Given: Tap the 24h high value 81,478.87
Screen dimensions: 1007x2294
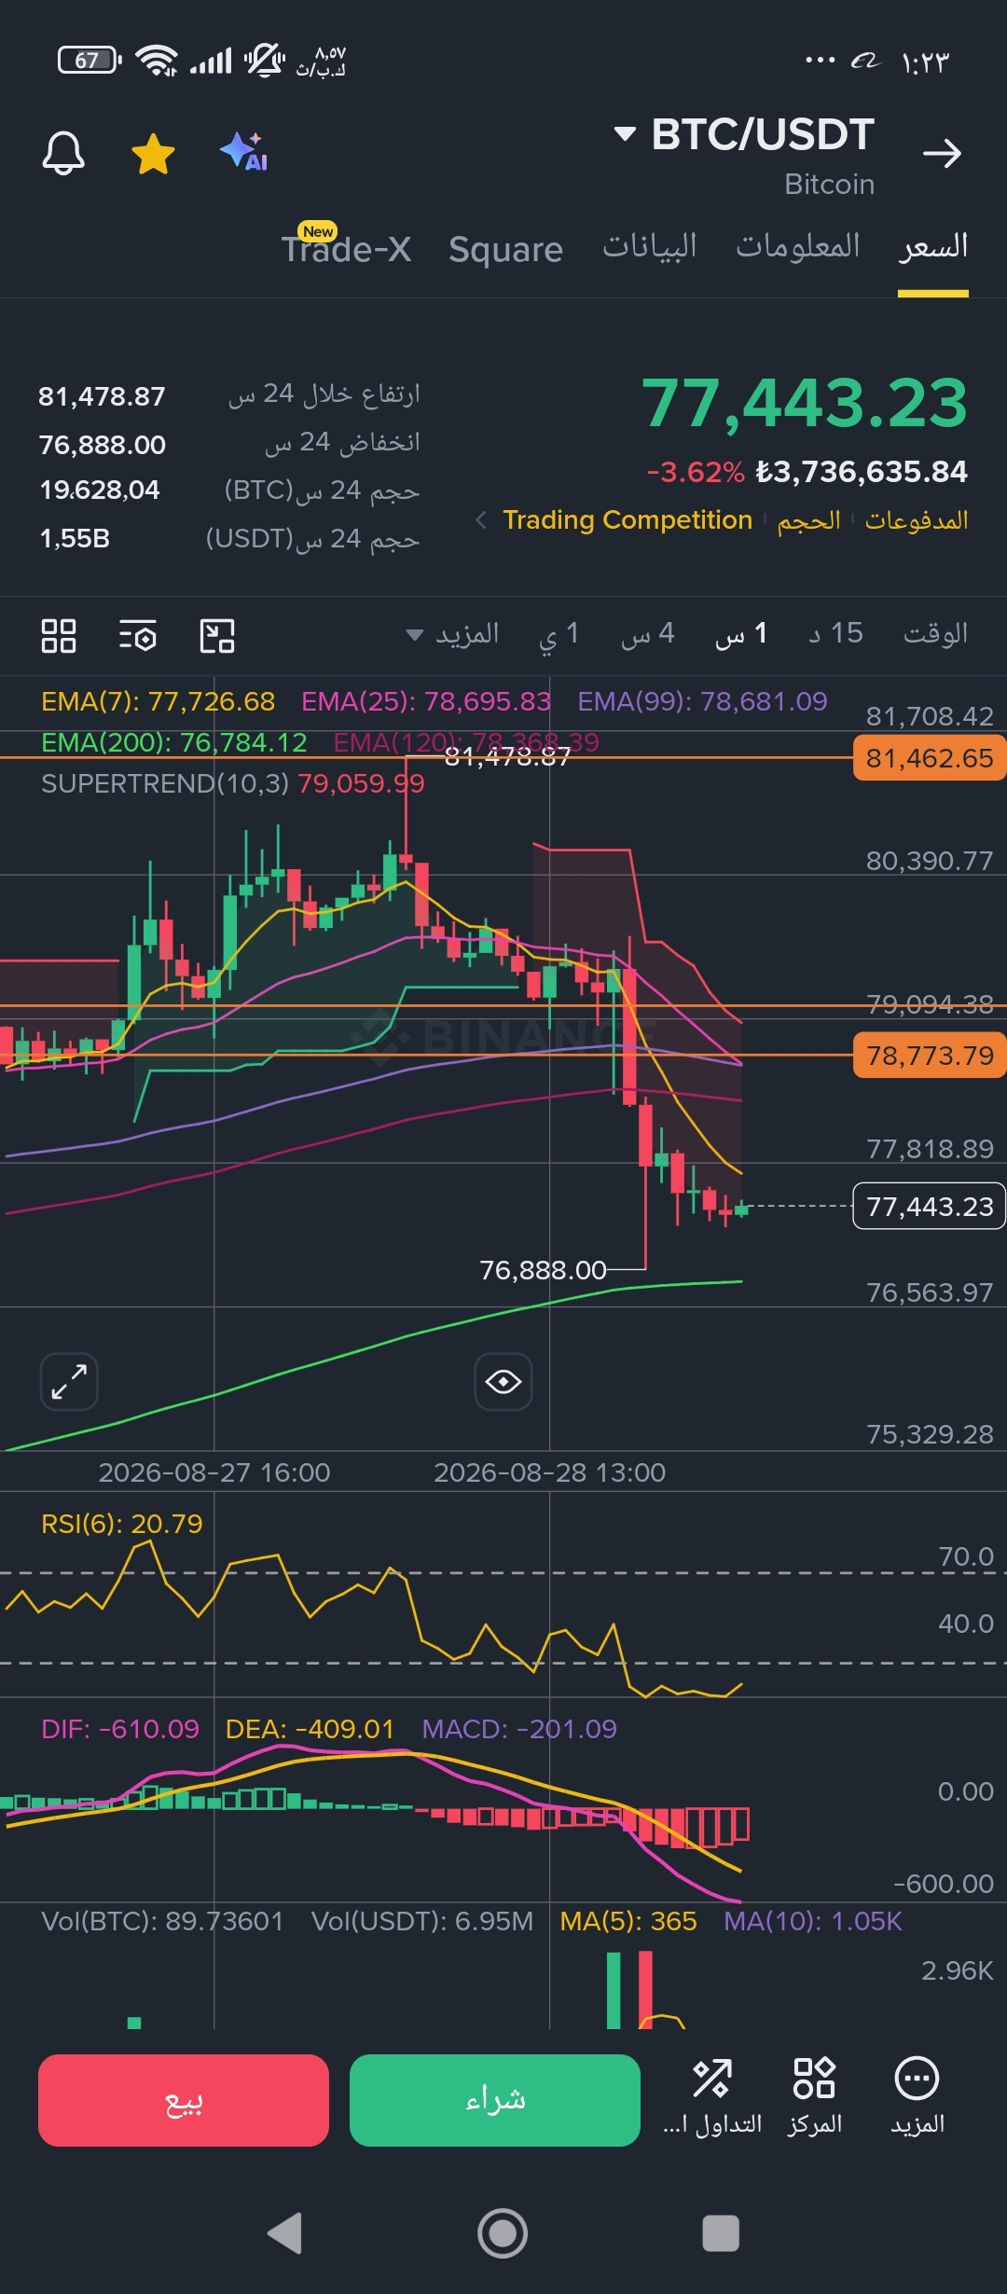Looking at the screenshot, I should click(102, 396).
